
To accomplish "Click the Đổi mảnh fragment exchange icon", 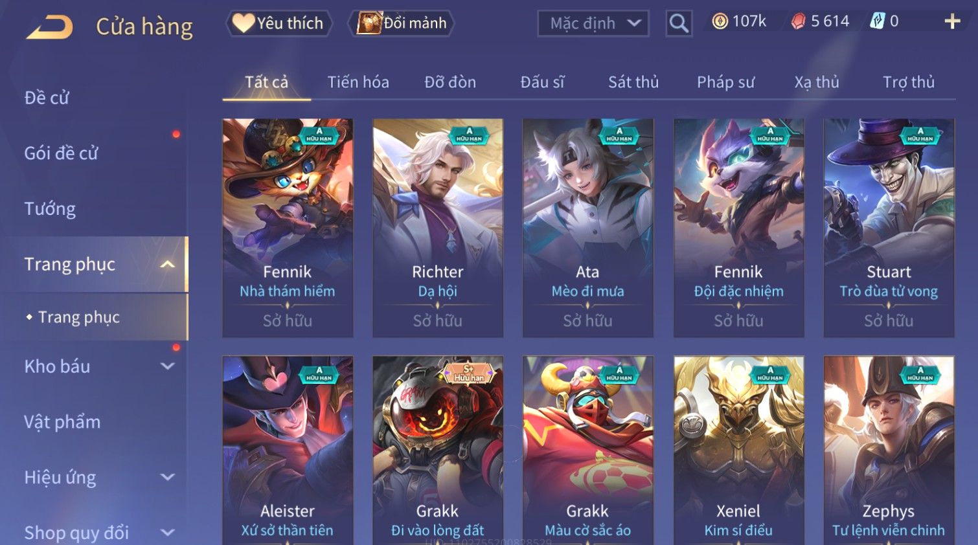I will tap(370, 23).
